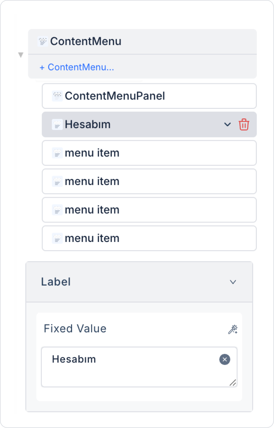Clear the Fixed Value field with X button

click(225, 359)
